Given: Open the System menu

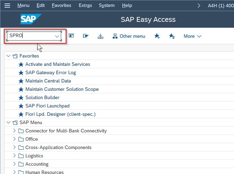Looking at the screenshot, I should pyautogui.click(x=107, y=6).
